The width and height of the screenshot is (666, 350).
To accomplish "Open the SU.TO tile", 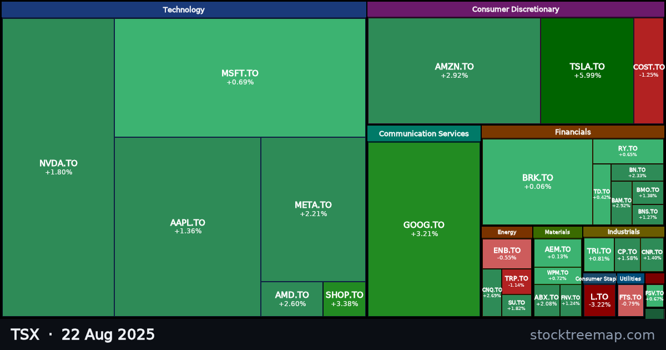I will pyautogui.click(x=517, y=306).
